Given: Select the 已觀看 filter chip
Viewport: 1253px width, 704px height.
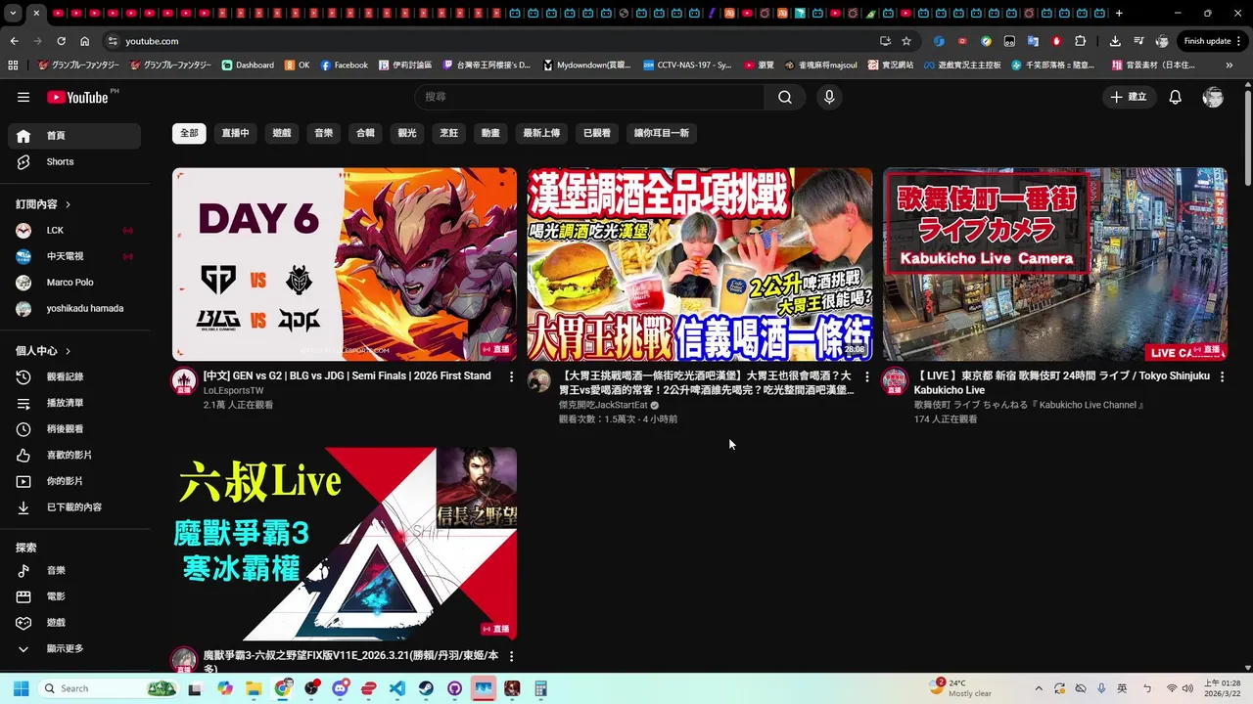Looking at the screenshot, I should [x=597, y=133].
